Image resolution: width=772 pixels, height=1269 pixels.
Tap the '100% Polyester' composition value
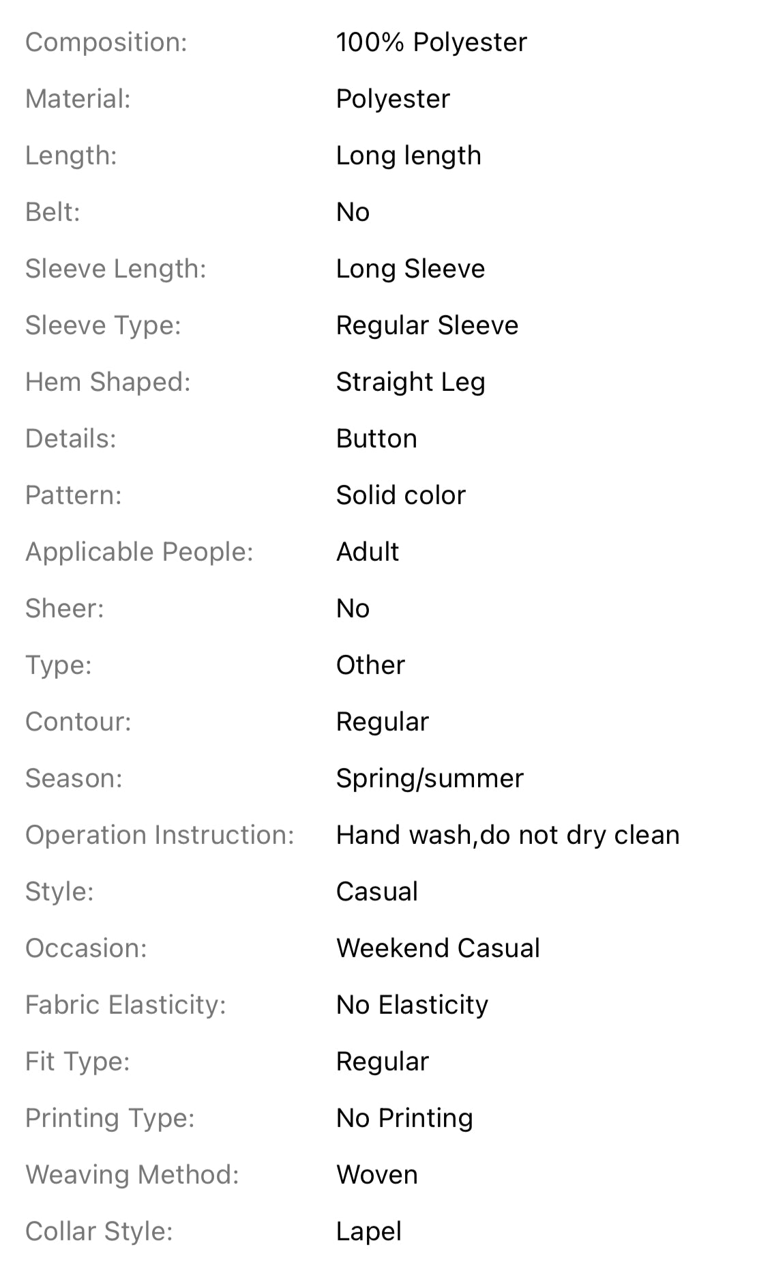[x=431, y=42]
